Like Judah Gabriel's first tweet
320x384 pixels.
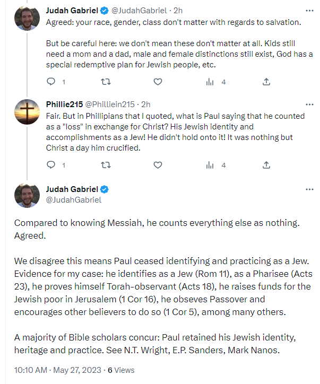click(x=158, y=82)
